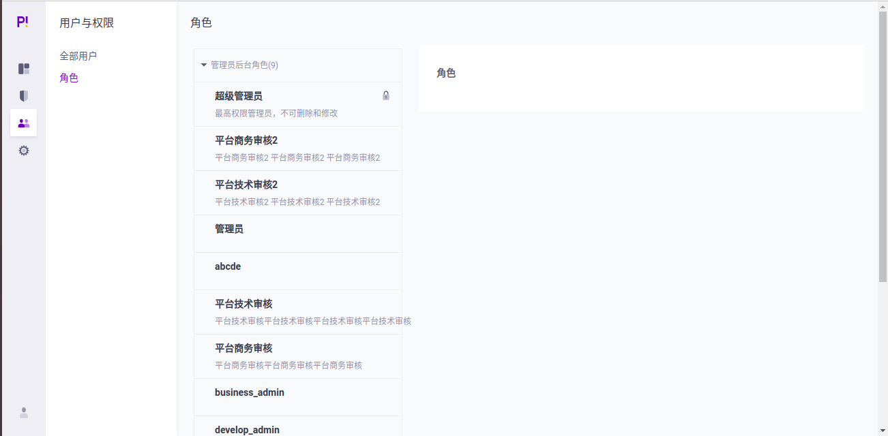The width and height of the screenshot is (888, 436).
Task: Click the user profile icon at sidebar bottom
Action: coord(24,413)
